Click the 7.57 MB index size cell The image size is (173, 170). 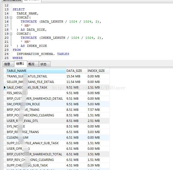click(98, 110)
